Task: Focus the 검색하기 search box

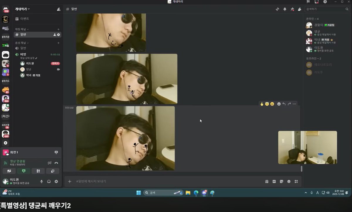Action: 327,9
